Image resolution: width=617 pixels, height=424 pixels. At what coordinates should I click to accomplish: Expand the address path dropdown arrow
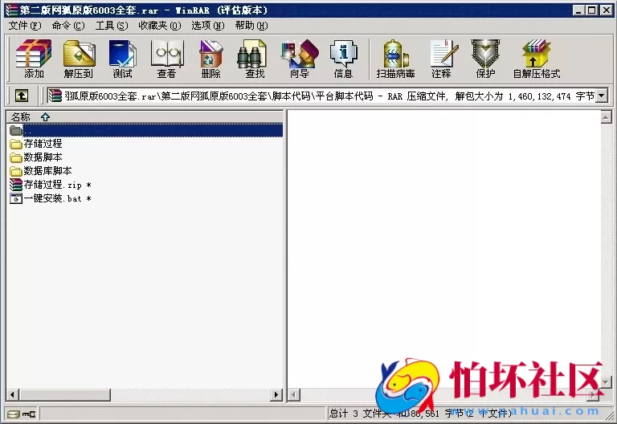click(x=601, y=96)
